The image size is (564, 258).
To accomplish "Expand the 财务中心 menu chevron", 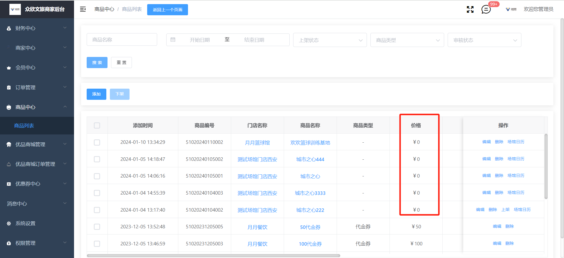I will [x=65, y=28].
